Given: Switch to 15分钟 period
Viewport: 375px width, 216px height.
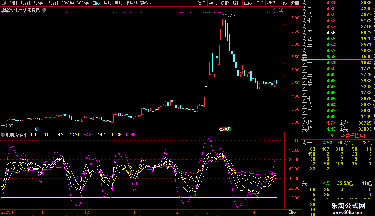Looking at the screenshot, I should click(x=52, y=3).
